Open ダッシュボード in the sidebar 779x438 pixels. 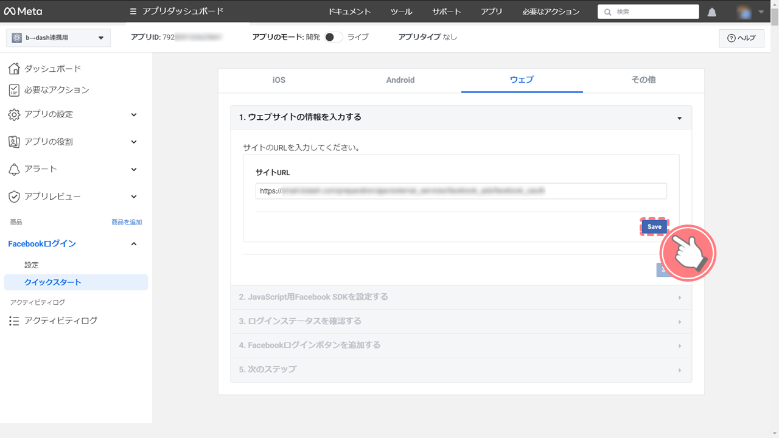(x=52, y=68)
